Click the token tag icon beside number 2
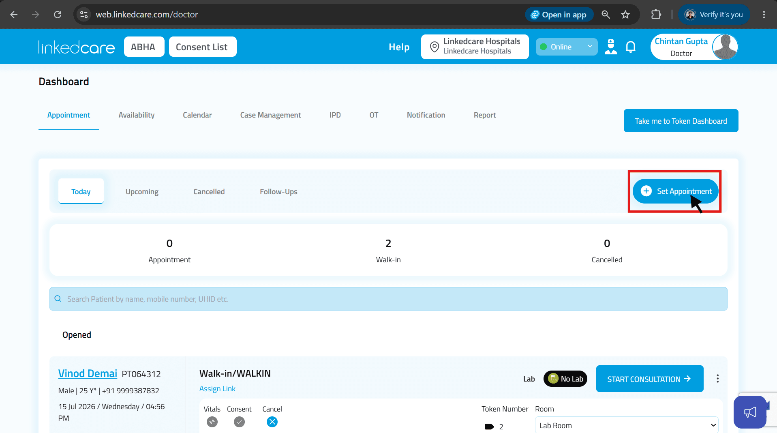The width and height of the screenshot is (777, 433). point(489,427)
